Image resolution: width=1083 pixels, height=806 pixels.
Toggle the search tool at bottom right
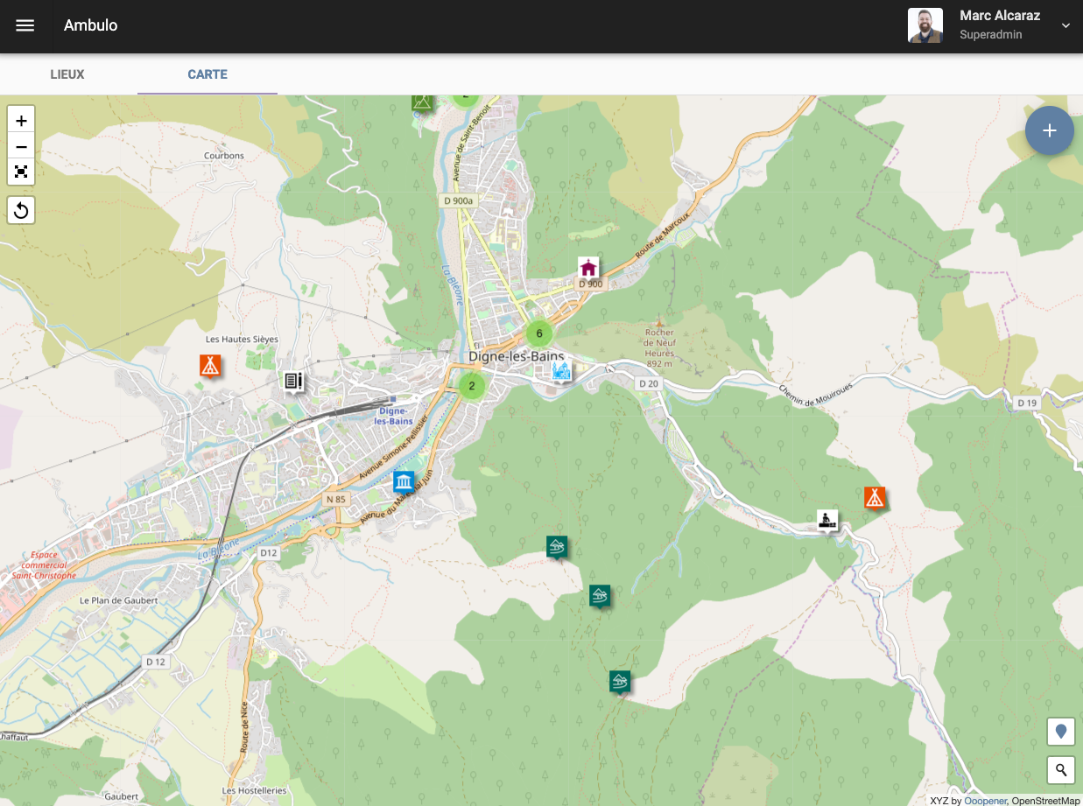pyautogui.click(x=1060, y=770)
